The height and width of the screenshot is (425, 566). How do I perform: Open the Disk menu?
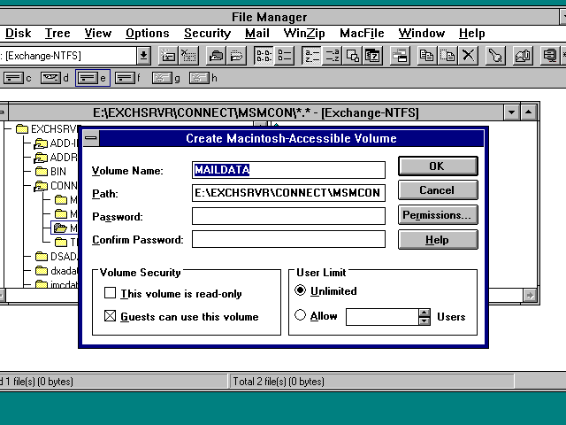[x=18, y=34]
